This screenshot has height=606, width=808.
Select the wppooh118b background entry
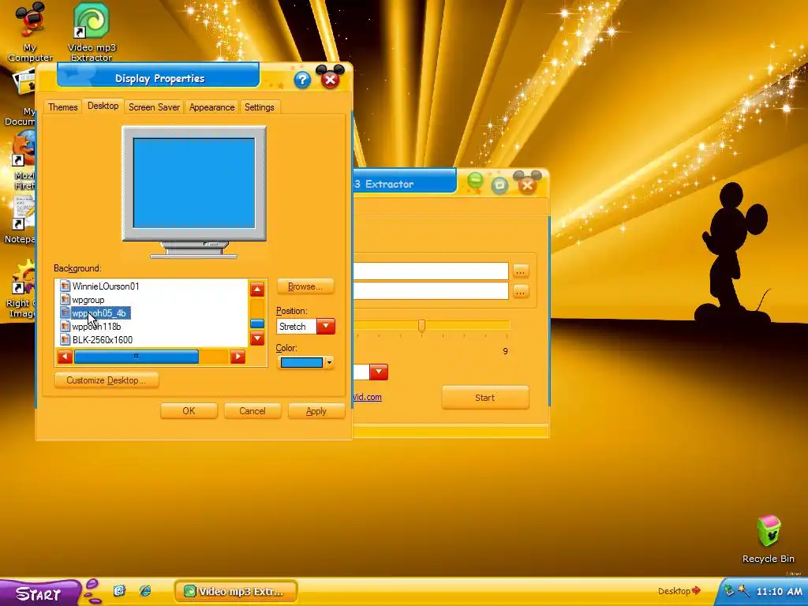pyautogui.click(x=96, y=326)
